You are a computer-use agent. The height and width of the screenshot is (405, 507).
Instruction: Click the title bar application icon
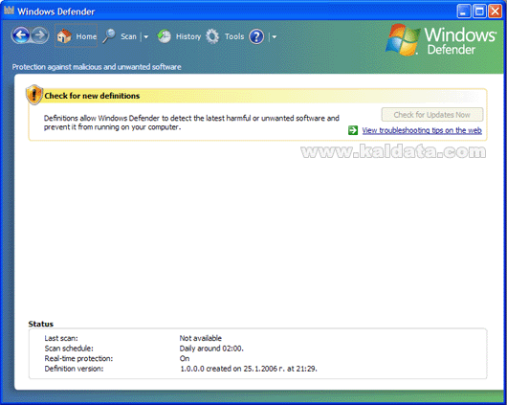click(x=9, y=10)
